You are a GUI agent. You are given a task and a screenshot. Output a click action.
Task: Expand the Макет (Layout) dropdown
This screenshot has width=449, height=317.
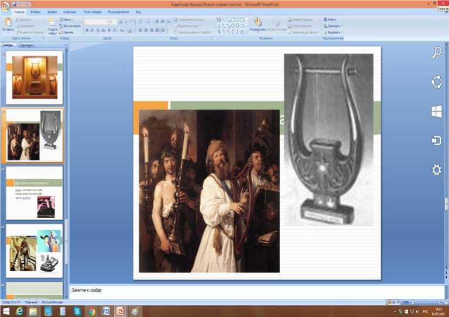click(x=68, y=19)
